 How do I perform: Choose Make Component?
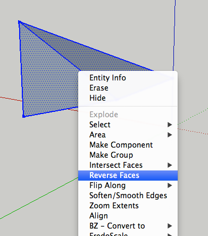pos(128,145)
